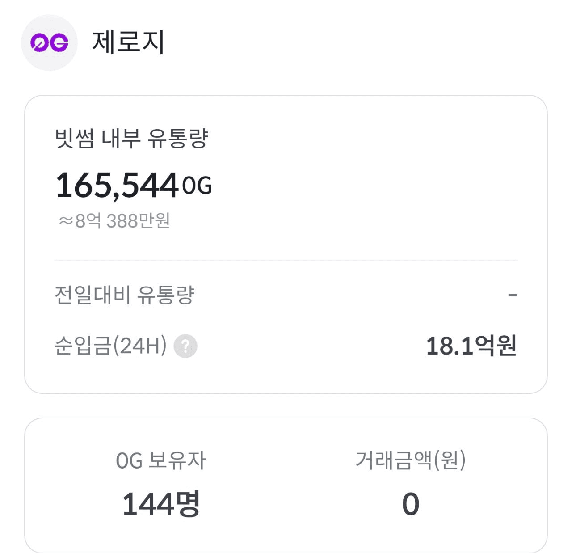
Task: Open the help icon beside 순입금(24H)
Action: (185, 346)
